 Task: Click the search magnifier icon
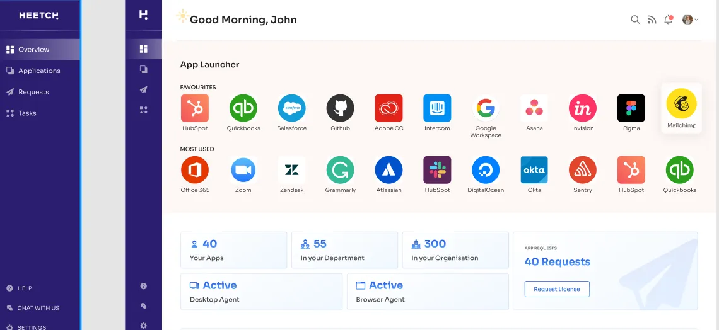coord(635,20)
